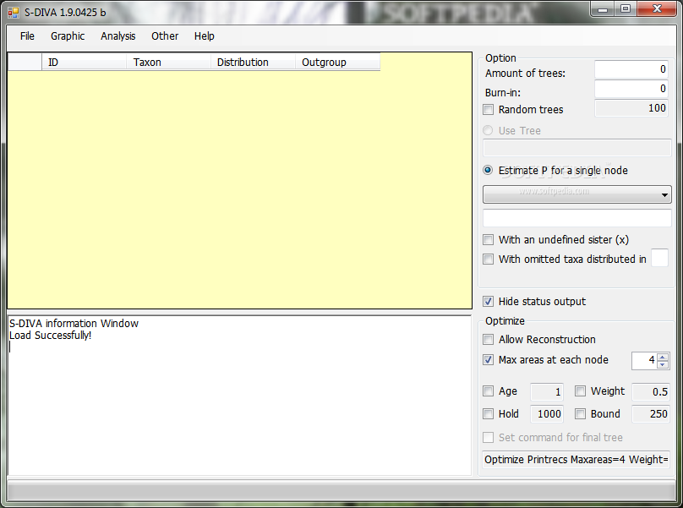Click the Bound value field showing 250

(651, 414)
